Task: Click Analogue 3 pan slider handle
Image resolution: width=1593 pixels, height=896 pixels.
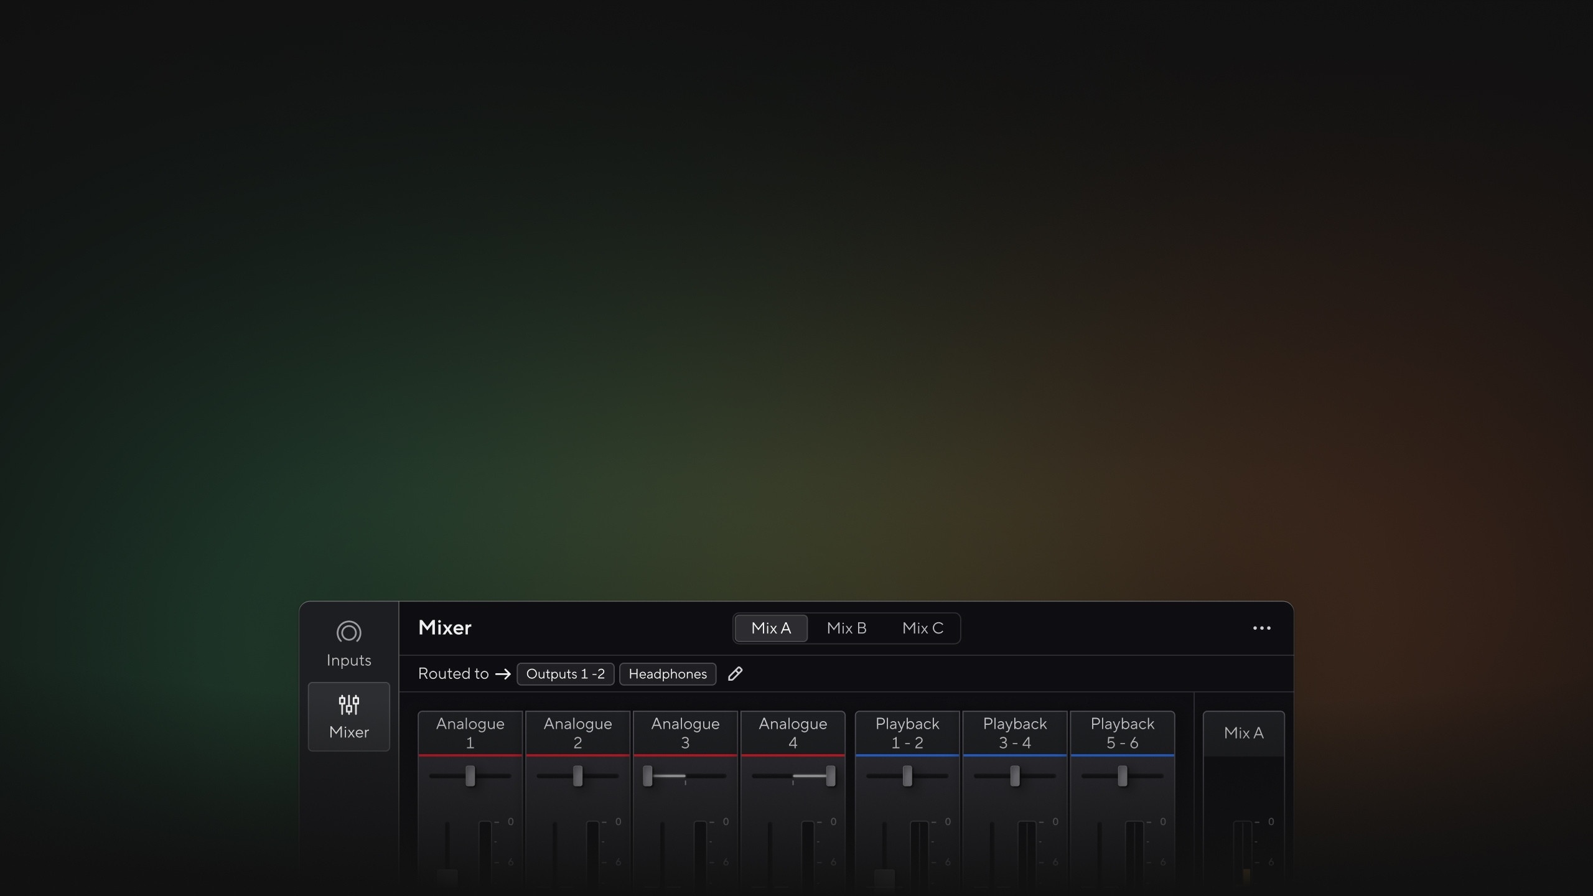Action: coord(648,776)
